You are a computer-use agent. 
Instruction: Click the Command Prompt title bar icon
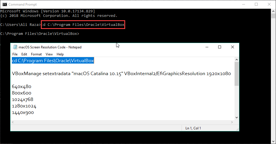pyautogui.click(x=5, y=4)
